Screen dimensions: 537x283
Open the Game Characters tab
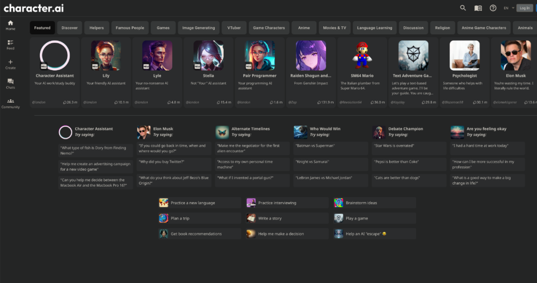coord(269,28)
